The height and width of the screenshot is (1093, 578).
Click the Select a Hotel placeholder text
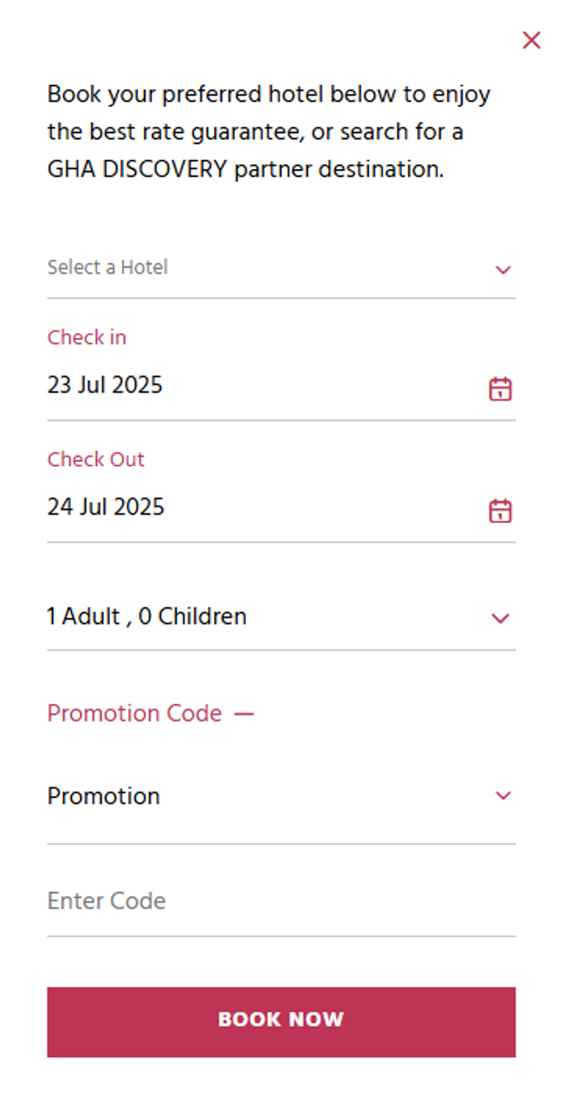pyautogui.click(x=107, y=267)
